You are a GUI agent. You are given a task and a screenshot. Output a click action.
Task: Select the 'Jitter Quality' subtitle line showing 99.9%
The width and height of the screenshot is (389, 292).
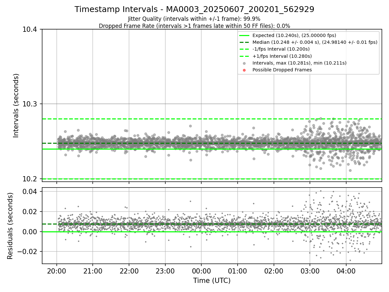[x=194, y=19]
